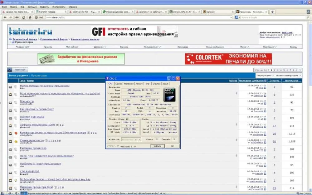
Task: Open the CPU FAN ERROR thread
Action: tap(30, 172)
